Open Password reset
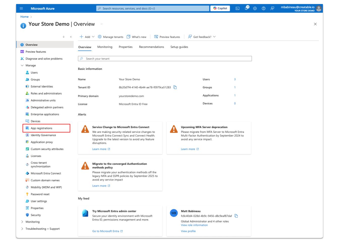339x242 pixels. (x=40, y=194)
